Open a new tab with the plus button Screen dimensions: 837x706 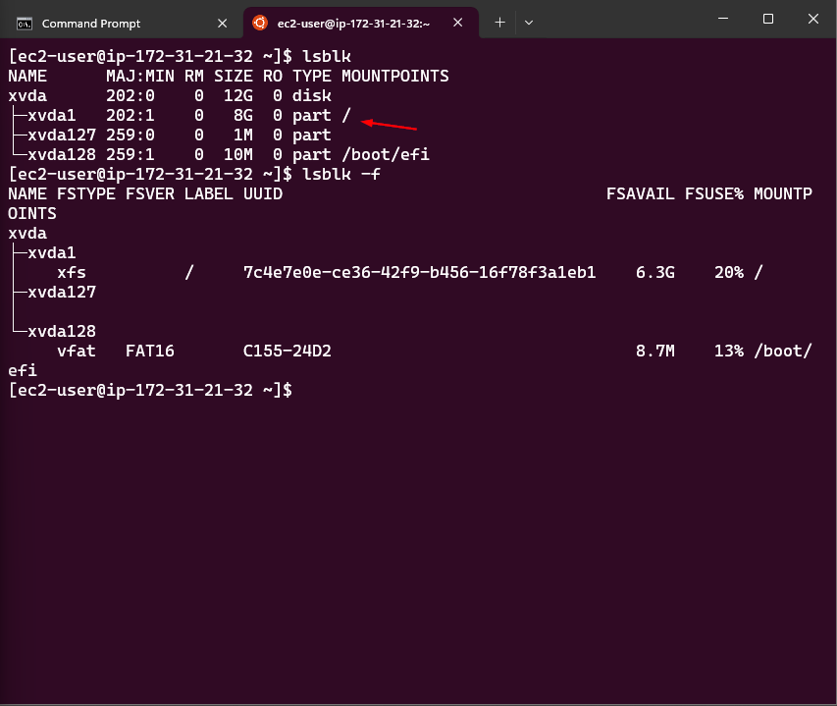coord(499,22)
